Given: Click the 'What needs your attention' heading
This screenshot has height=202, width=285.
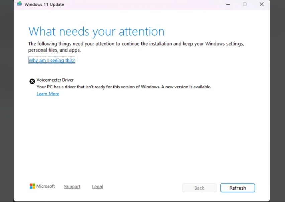Looking at the screenshot, I should tap(96, 32).
